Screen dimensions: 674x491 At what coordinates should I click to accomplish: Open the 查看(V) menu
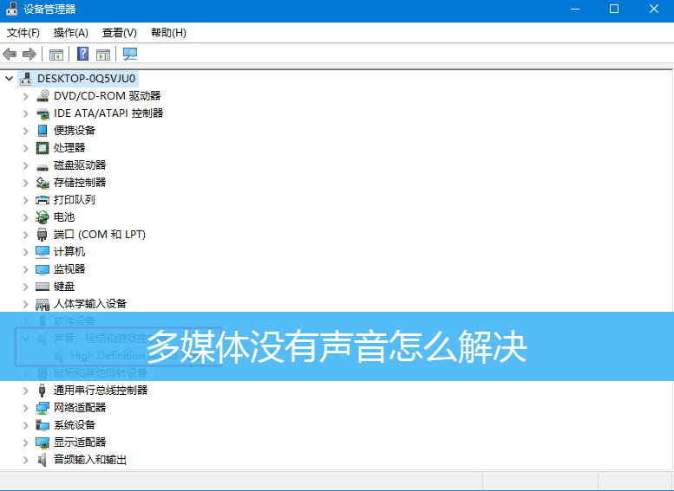(119, 33)
